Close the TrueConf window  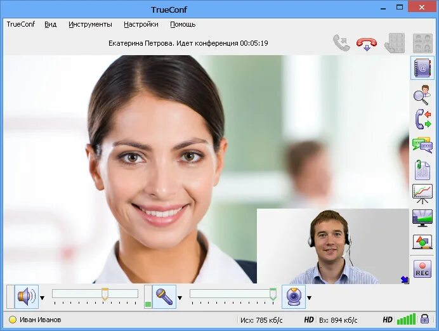coord(422,7)
